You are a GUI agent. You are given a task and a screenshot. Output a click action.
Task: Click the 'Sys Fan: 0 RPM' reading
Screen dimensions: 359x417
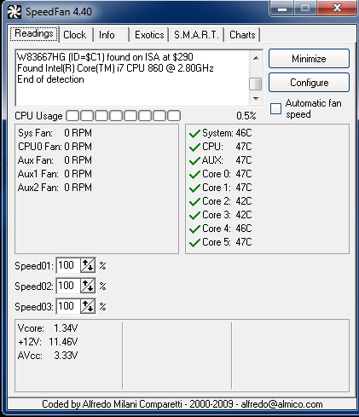tap(55, 133)
